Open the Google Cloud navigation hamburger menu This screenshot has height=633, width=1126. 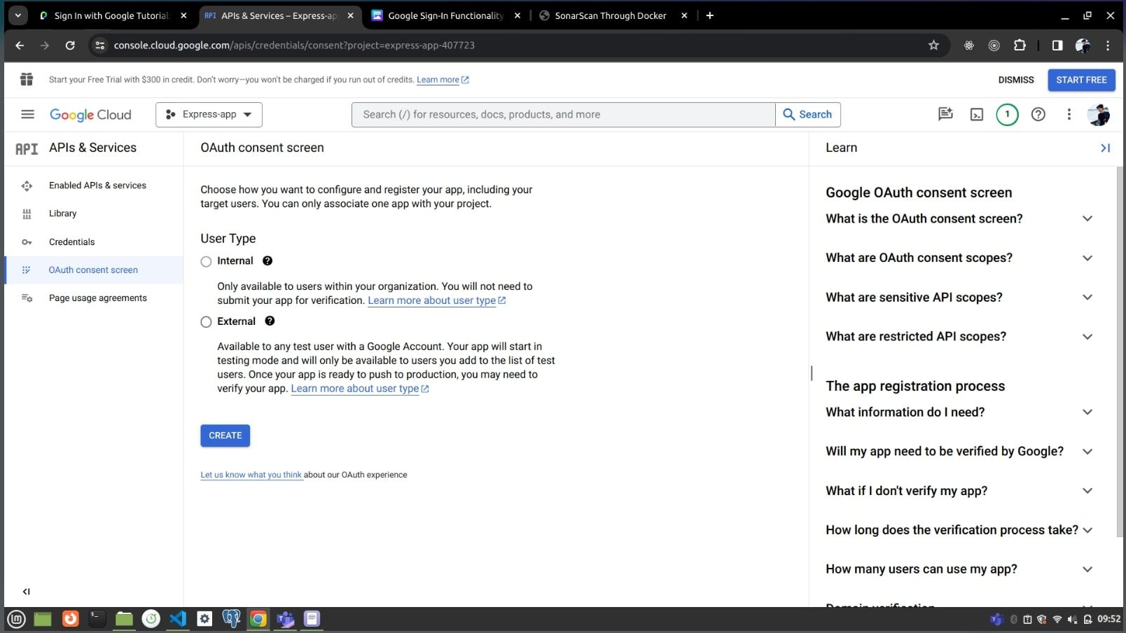27,114
